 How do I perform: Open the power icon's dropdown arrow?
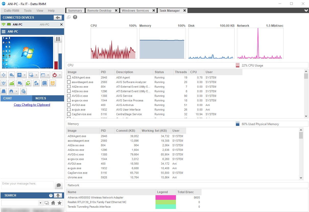[60, 75]
